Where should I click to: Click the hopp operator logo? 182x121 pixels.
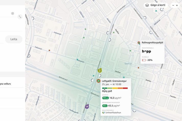click(147, 51)
